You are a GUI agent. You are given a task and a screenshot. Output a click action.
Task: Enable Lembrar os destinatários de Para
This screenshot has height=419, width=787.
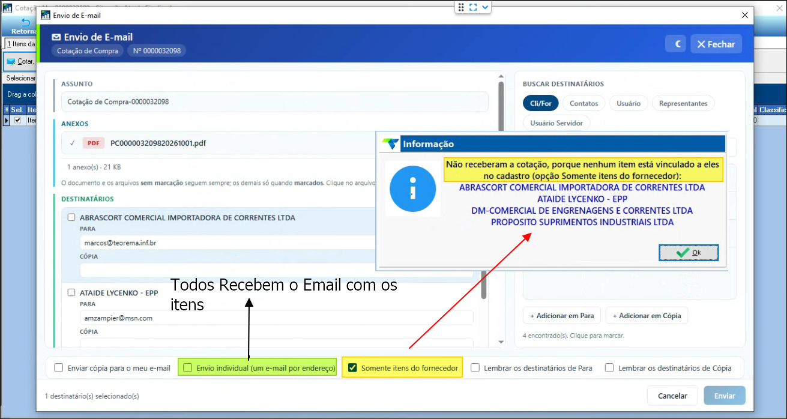click(475, 368)
